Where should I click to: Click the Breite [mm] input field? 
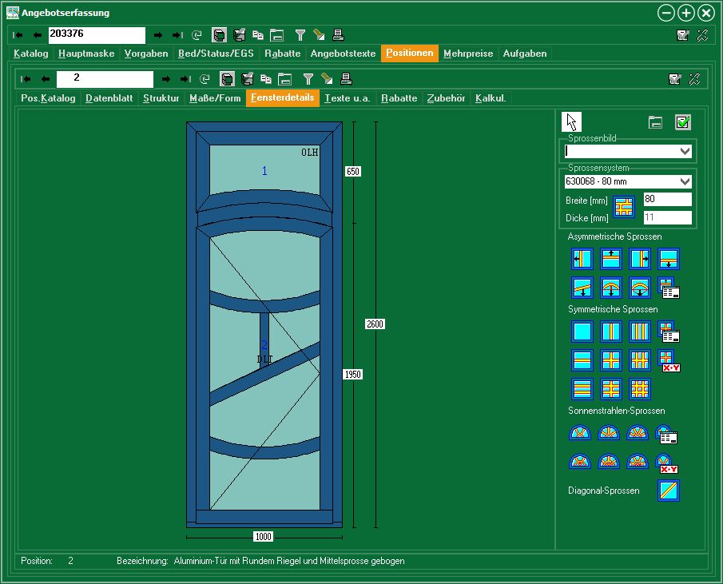[x=667, y=200]
